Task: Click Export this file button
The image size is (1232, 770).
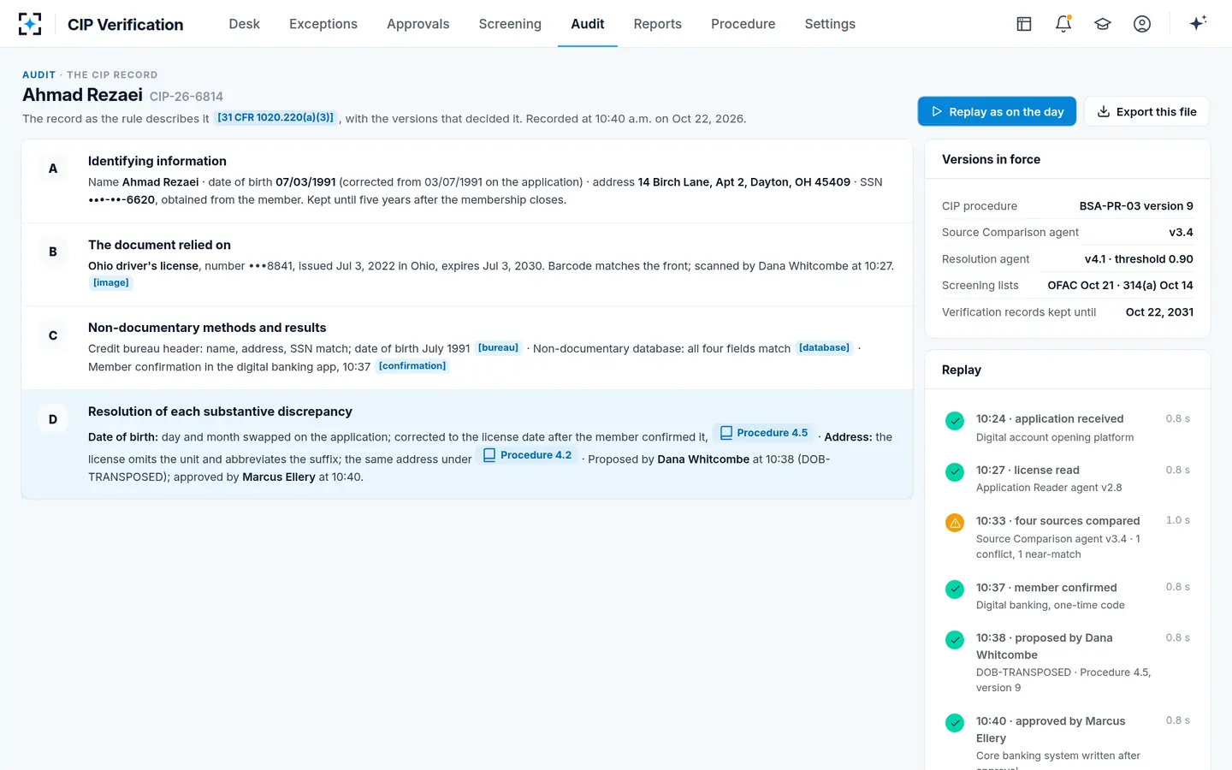Action: [1146, 111]
